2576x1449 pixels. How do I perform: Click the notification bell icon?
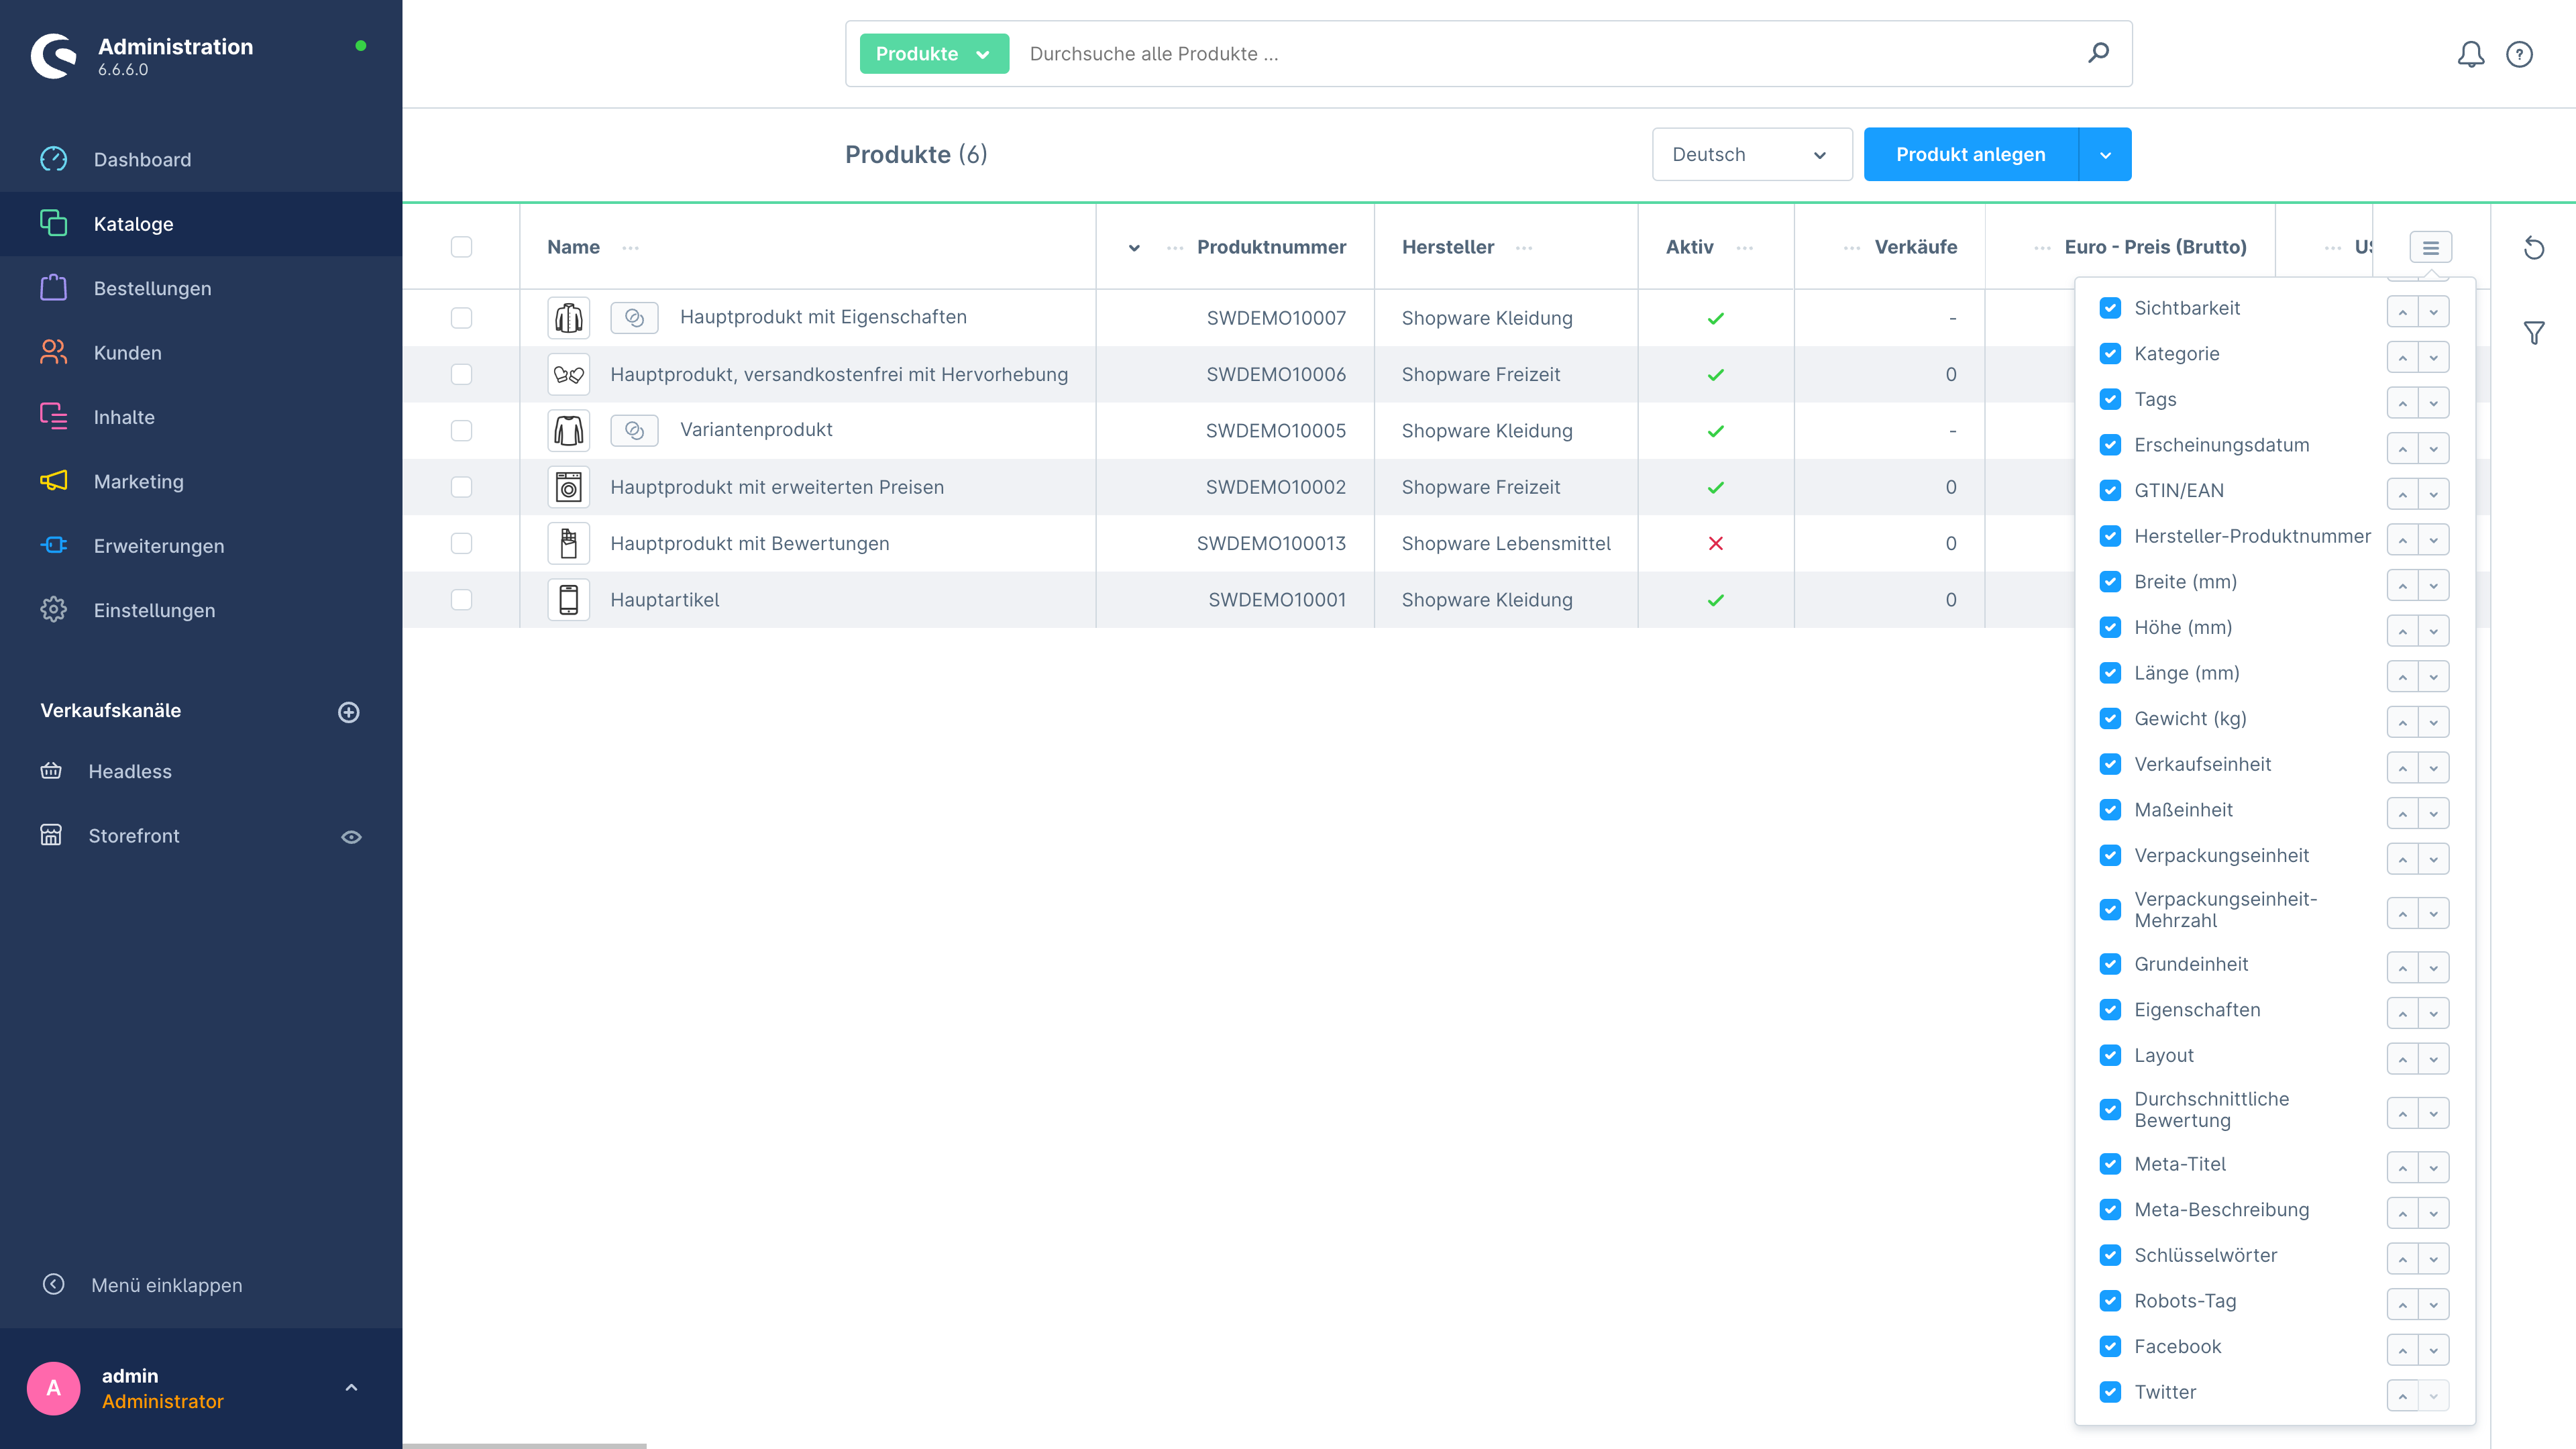(2471, 53)
